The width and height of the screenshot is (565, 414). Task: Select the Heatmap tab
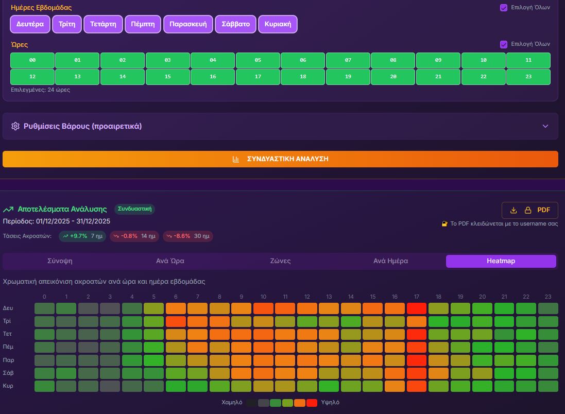(x=501, y=261)
